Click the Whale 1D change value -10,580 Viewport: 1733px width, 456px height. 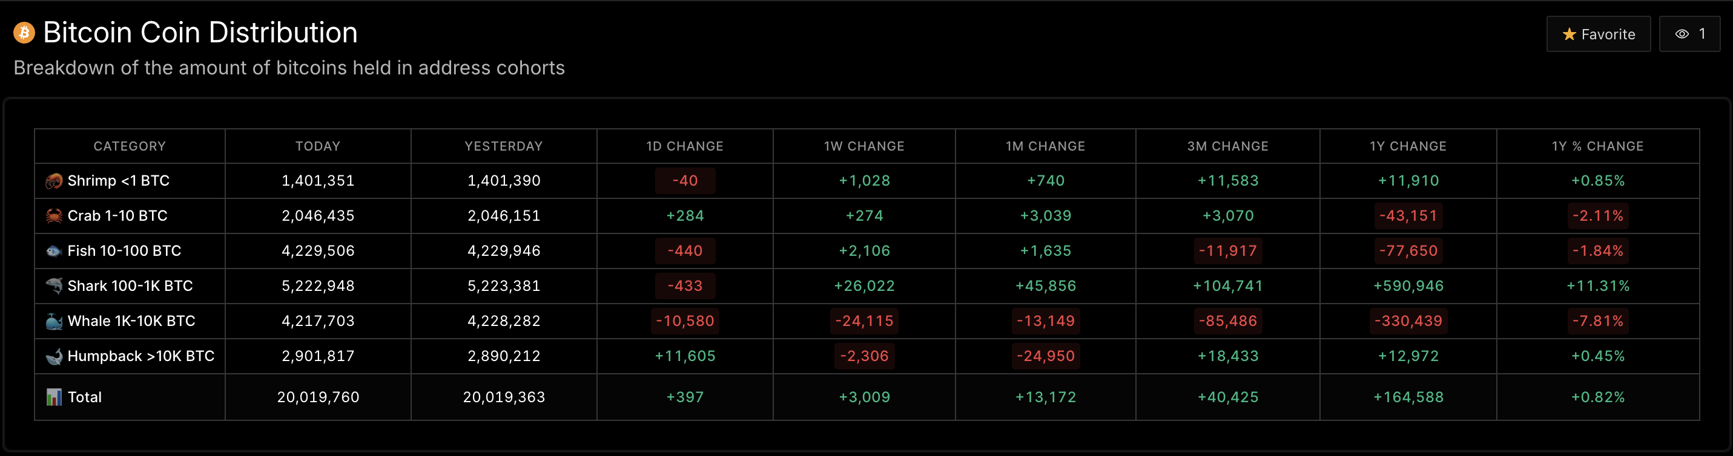[684, 321]
